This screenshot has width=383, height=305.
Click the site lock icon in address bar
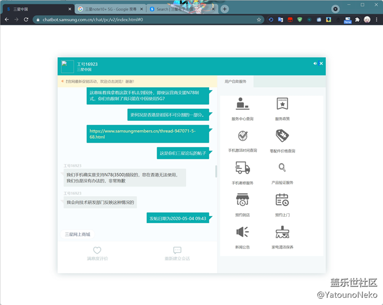tap(38, 20)
